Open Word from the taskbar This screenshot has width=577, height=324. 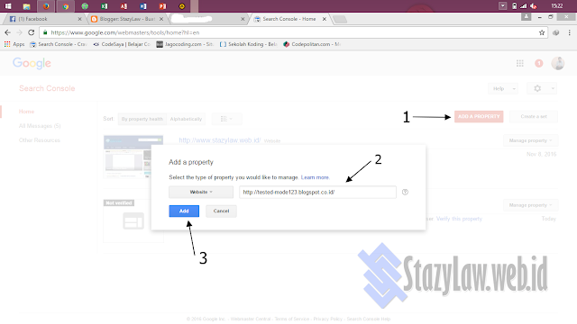(x=143, y=6)
